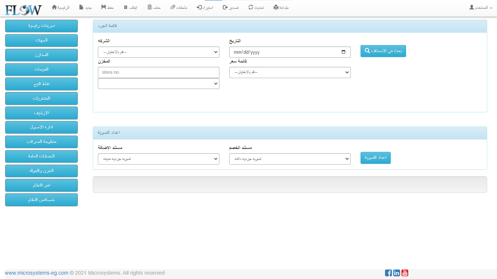Open the price list (قائمة سعر) dropdown

click(290, 72)
